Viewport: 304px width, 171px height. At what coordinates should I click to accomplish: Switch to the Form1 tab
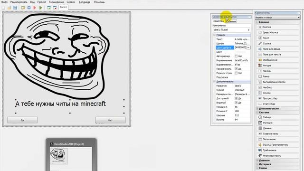point(63,7)
